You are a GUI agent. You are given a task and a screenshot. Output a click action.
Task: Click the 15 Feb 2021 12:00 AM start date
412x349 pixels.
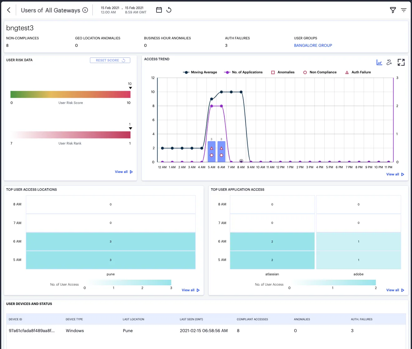(x=110, y=10)
